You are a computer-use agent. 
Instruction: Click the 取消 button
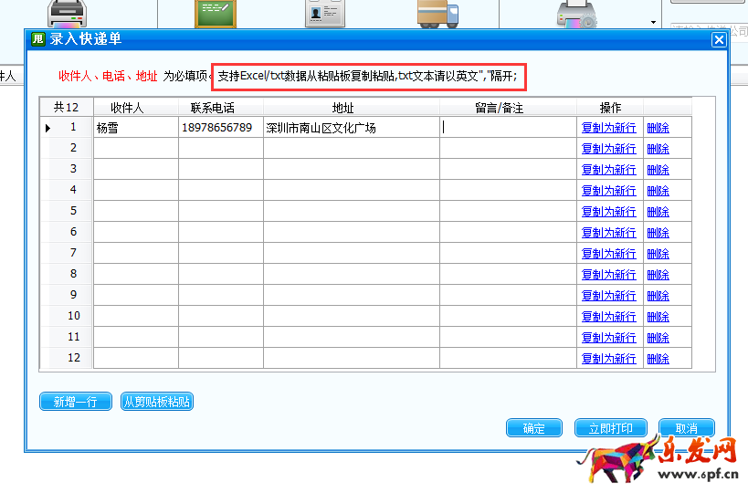point(686,428)
